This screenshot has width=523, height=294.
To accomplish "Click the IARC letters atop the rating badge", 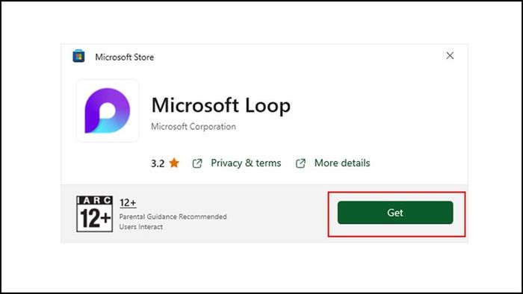I will coord(94,200).
